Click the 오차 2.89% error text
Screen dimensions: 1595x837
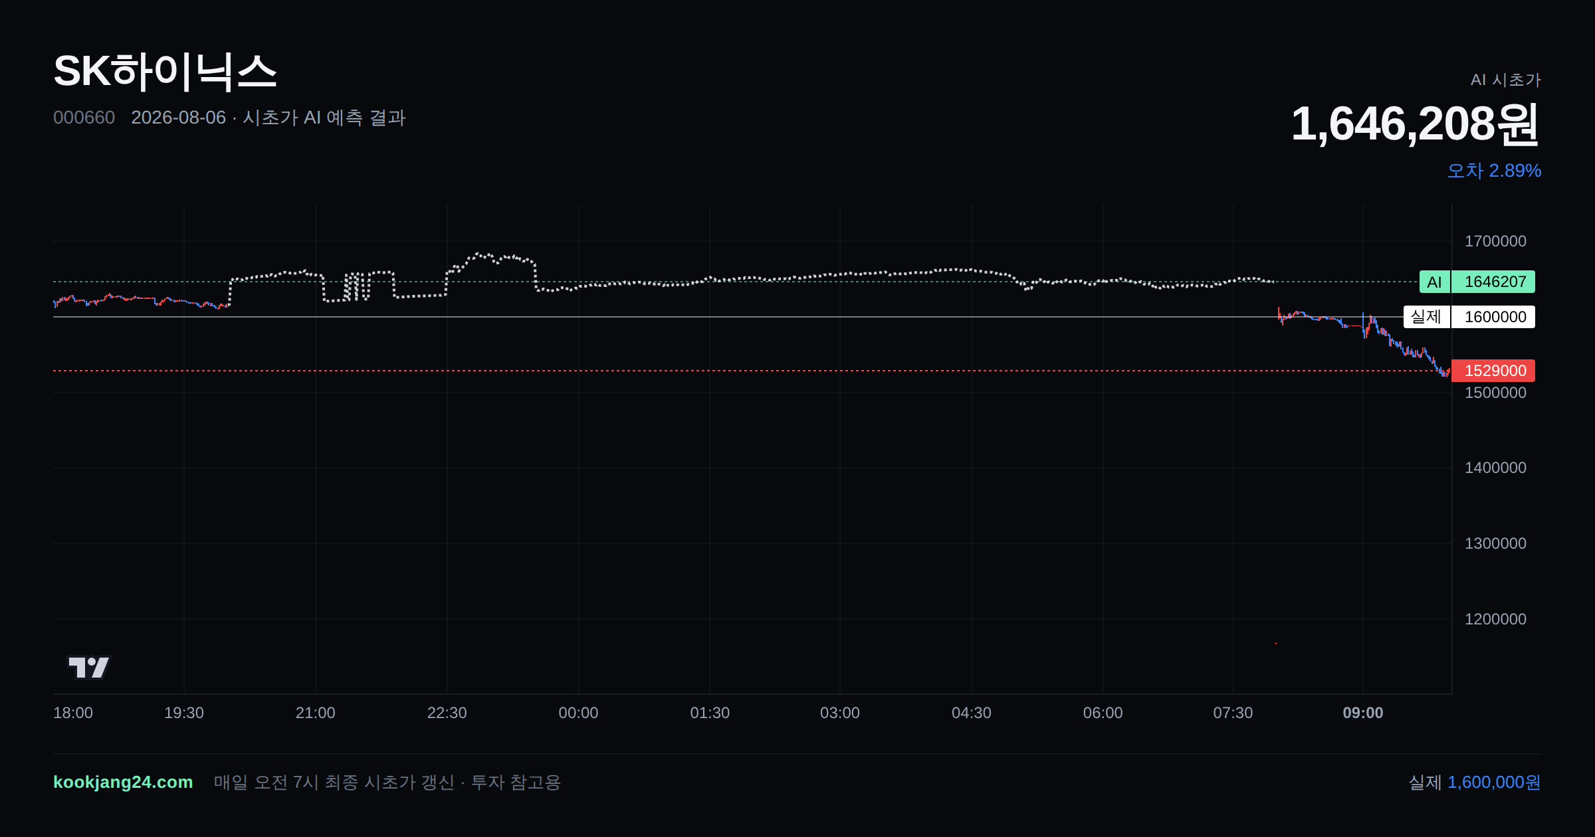tap(1494, 171)
